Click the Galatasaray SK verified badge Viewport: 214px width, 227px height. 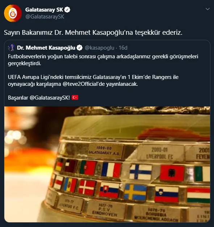[x=67, y=10]
